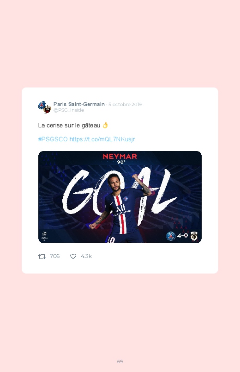
Task: Click the Ligue 1 logo in image
Action: point(44,236)
